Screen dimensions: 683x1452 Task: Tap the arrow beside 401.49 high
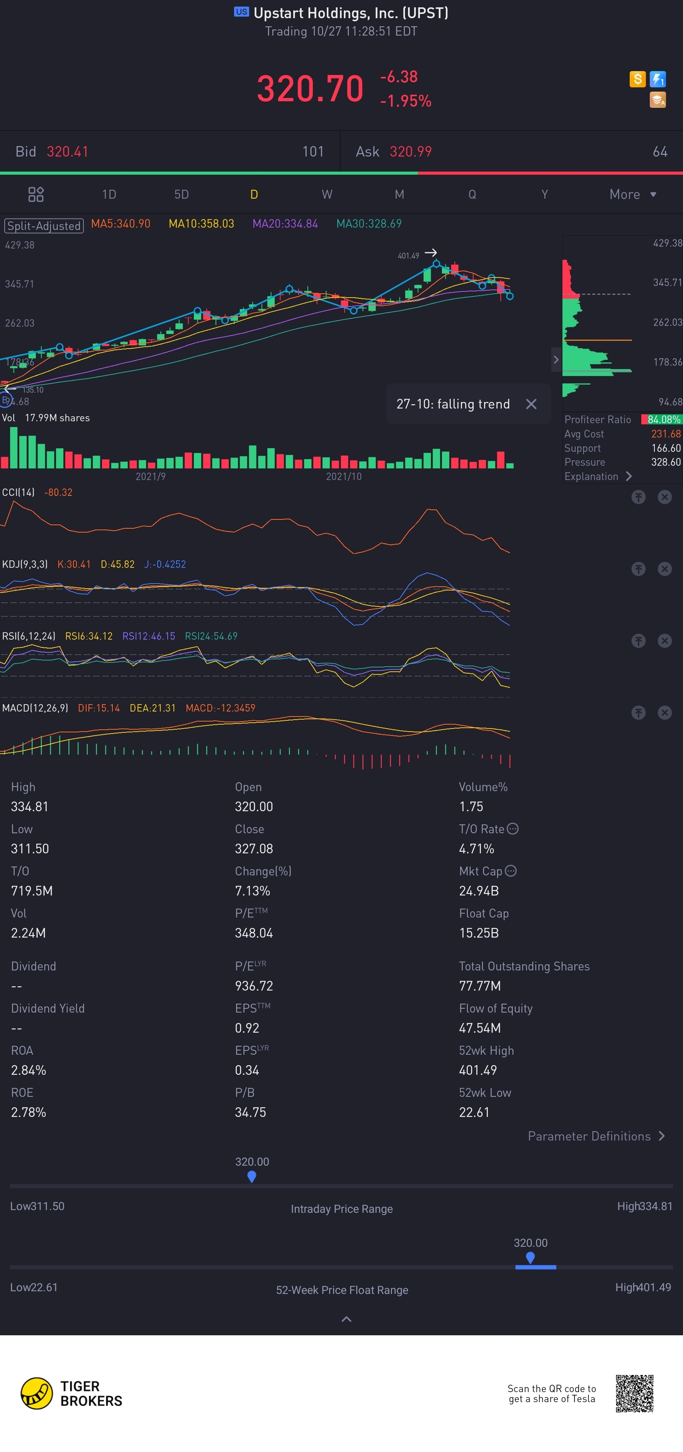tap(430, 252)
